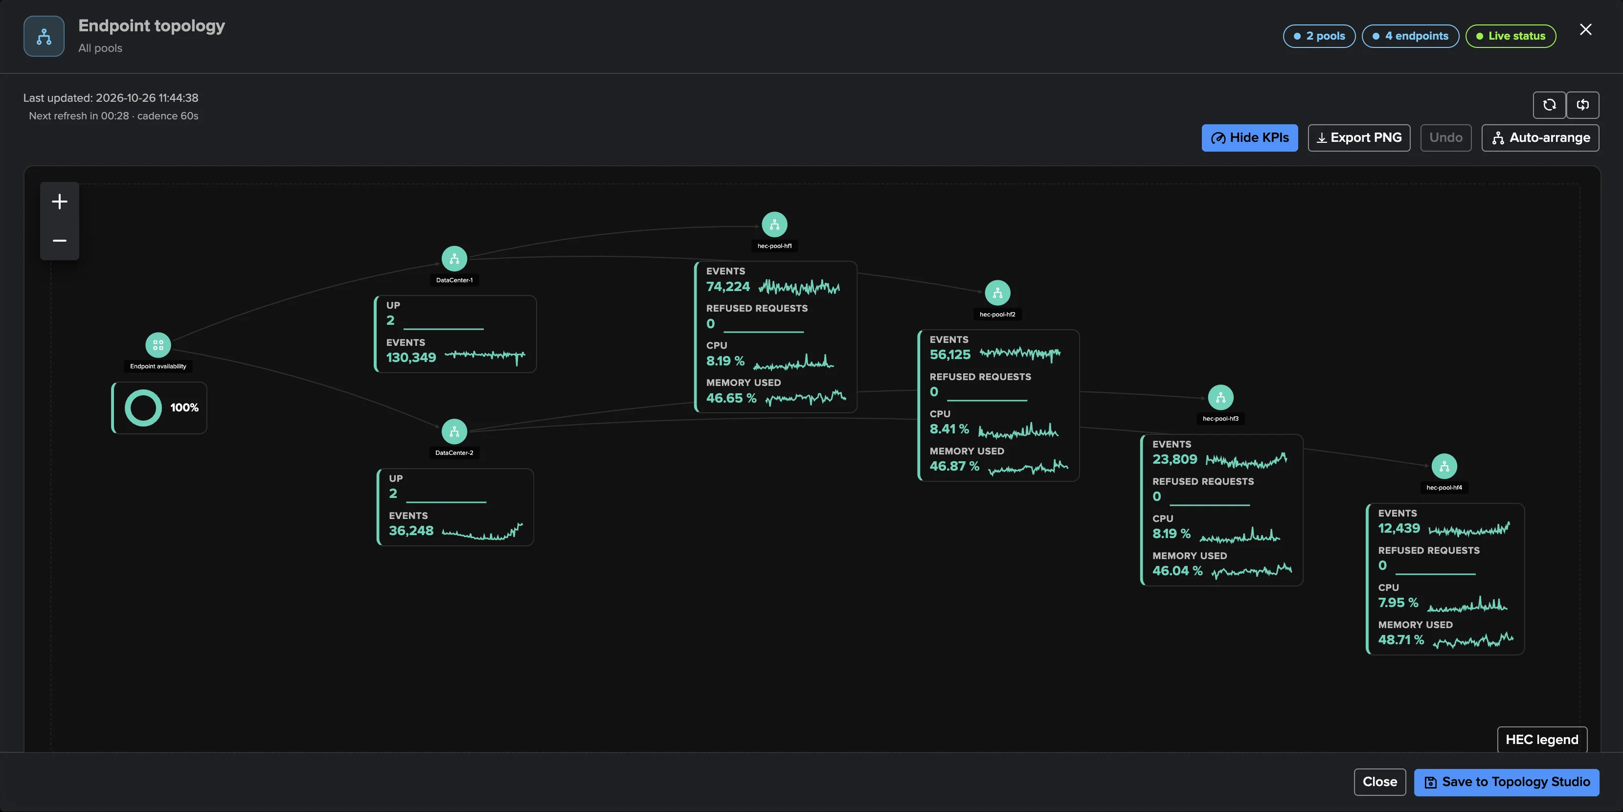Image resolution: width=1623 pixels, height=812 pixels.
Task: Click the Last updated timestamp text
Action: [x=111, y=98]
